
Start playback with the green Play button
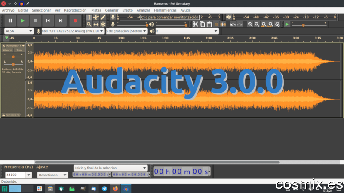click(23, 21)
